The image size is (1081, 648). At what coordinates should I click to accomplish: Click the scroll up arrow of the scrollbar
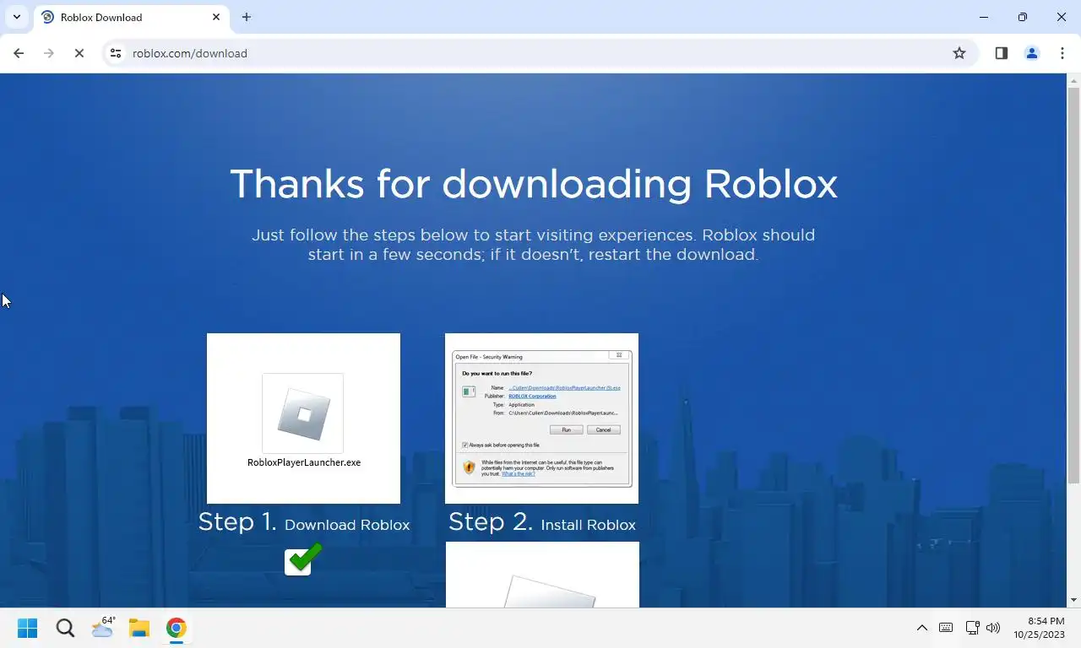tap(1073, 81)
